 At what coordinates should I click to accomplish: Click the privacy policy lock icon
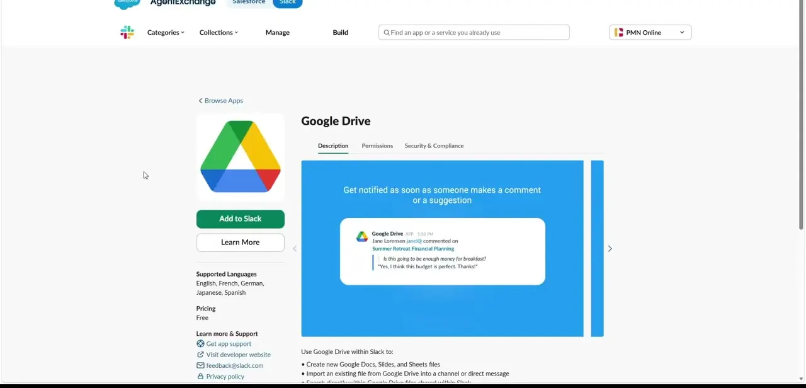pyautogui.click(x=200, y=377)
